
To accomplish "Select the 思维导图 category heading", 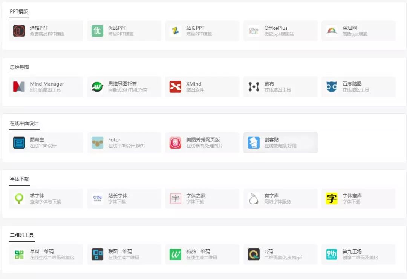I will [20, 67].
